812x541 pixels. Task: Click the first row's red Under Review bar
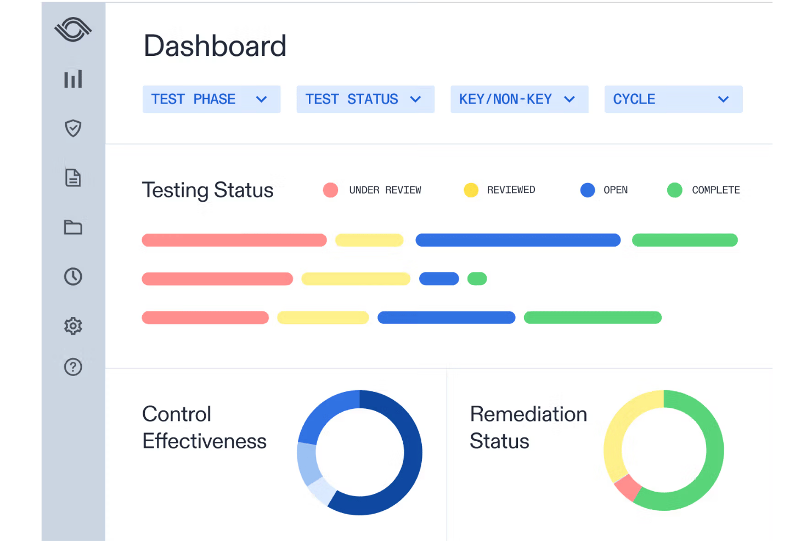pyautogui.click(x=234, y=240)
